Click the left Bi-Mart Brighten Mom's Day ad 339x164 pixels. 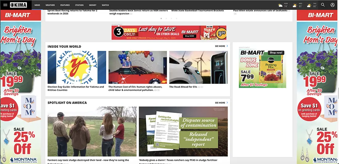point(21,87)
